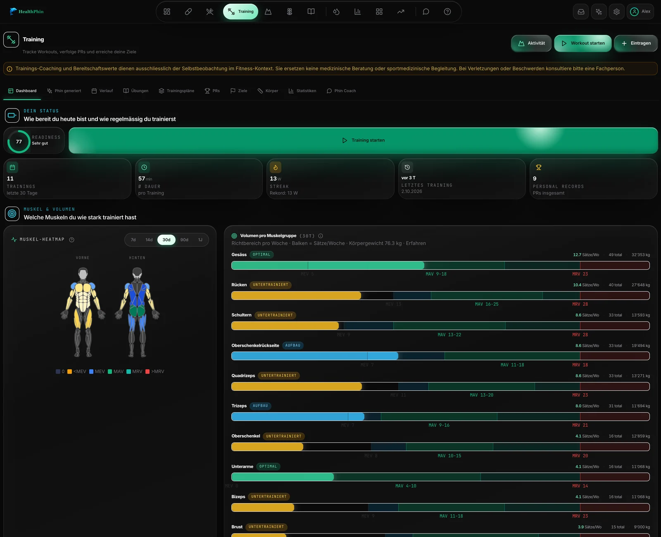Viewport: 661px width, 537px height.
Task: Click info icon beside Volumen pro Muskelgruppe
Action: [x=321, y=236]
